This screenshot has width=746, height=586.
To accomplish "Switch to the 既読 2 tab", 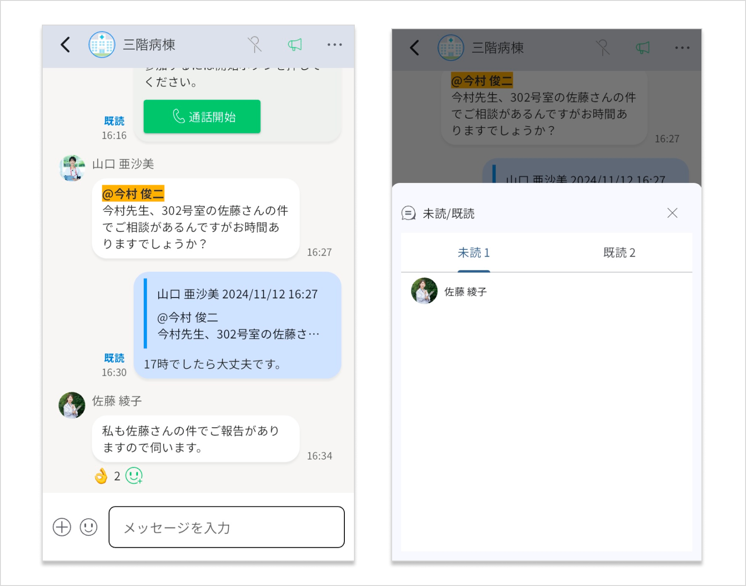I will [619, 253].
